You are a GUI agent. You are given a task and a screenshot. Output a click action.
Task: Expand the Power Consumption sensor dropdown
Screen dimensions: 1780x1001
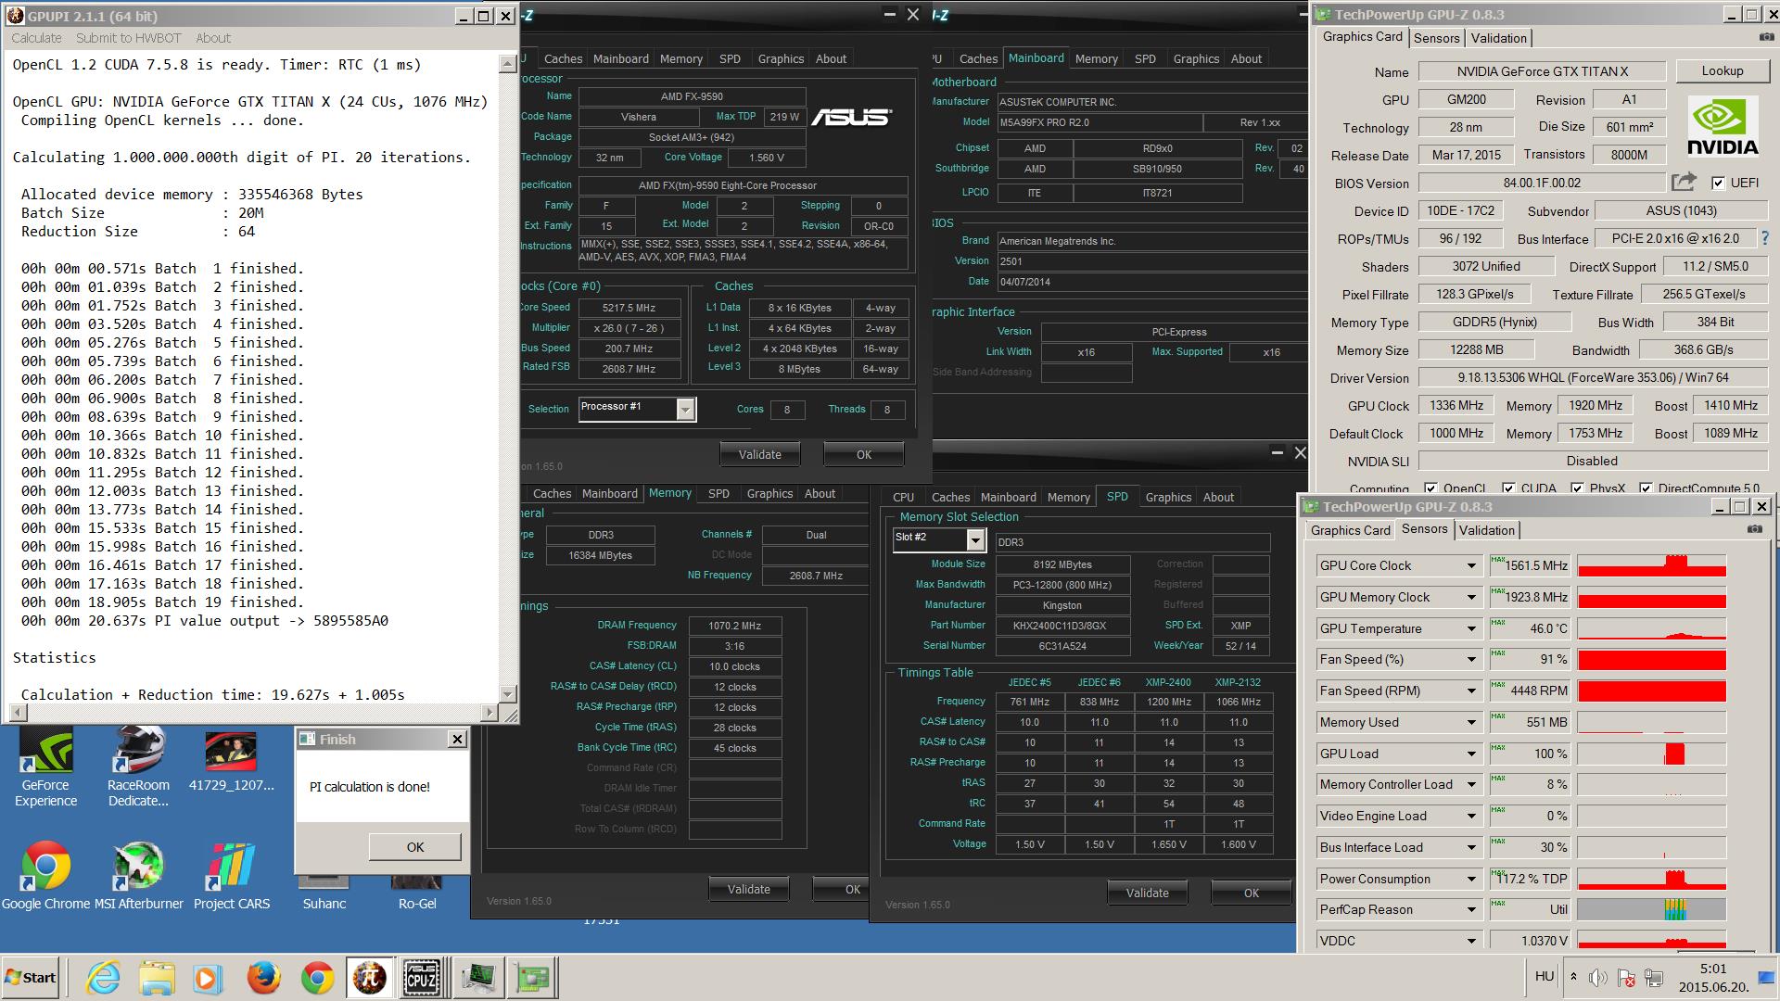coord(1471,879)
